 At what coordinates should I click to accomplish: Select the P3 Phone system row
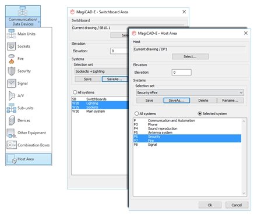click(x=188, y=124)
